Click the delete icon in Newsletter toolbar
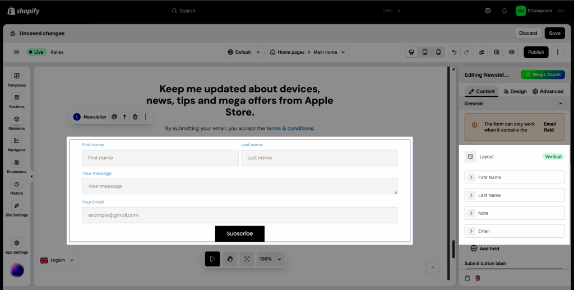574x290 pixels. [135, 117]
